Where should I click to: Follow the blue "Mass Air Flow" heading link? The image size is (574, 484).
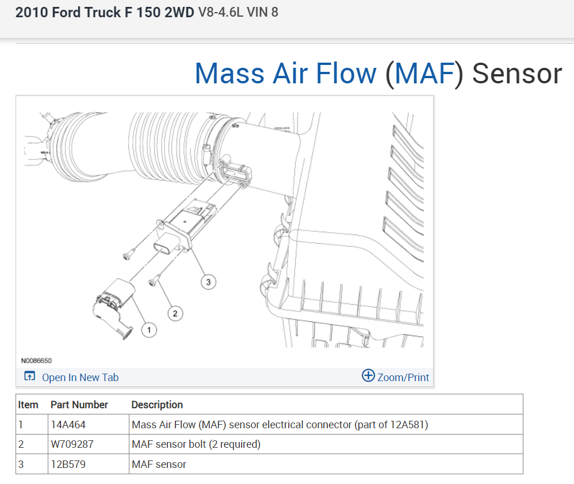pyautogui.click(x=285, y=74)
